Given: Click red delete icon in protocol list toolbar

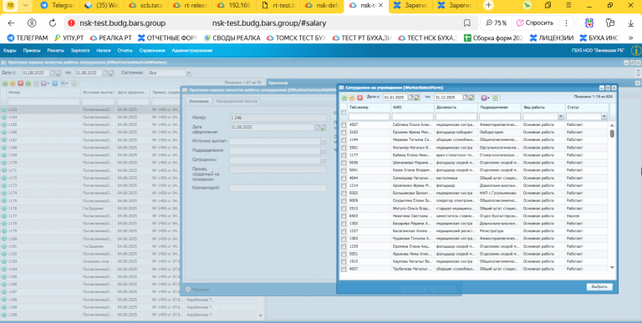Looking at the screenshot, I should (x=20, y=83).
